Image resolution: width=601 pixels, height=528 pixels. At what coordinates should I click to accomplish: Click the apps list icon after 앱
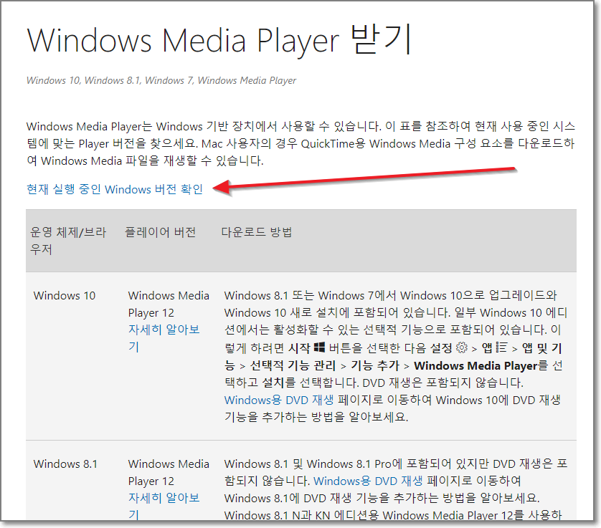502,347
